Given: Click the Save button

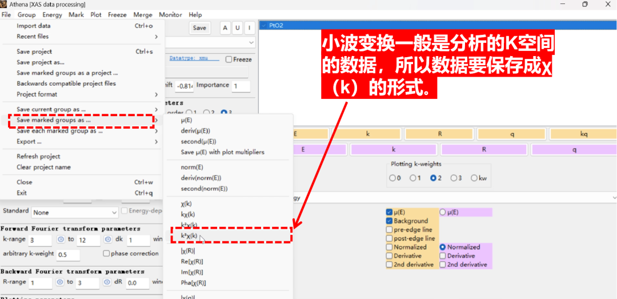Looking at the screenshot, I should [199, 28].
